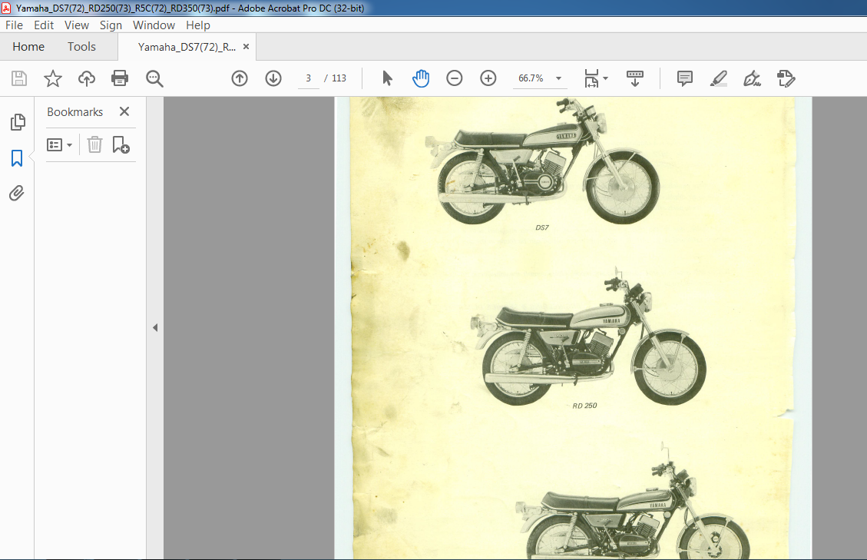Go to next page arrow

coord(273,78)
